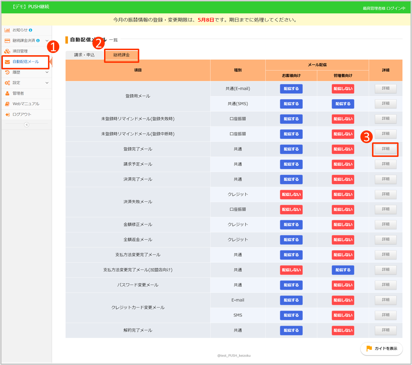Screen dimensions: 412x365
Task: Click the 項目管理 icon in sidebar
Action: tap(7, 51)
